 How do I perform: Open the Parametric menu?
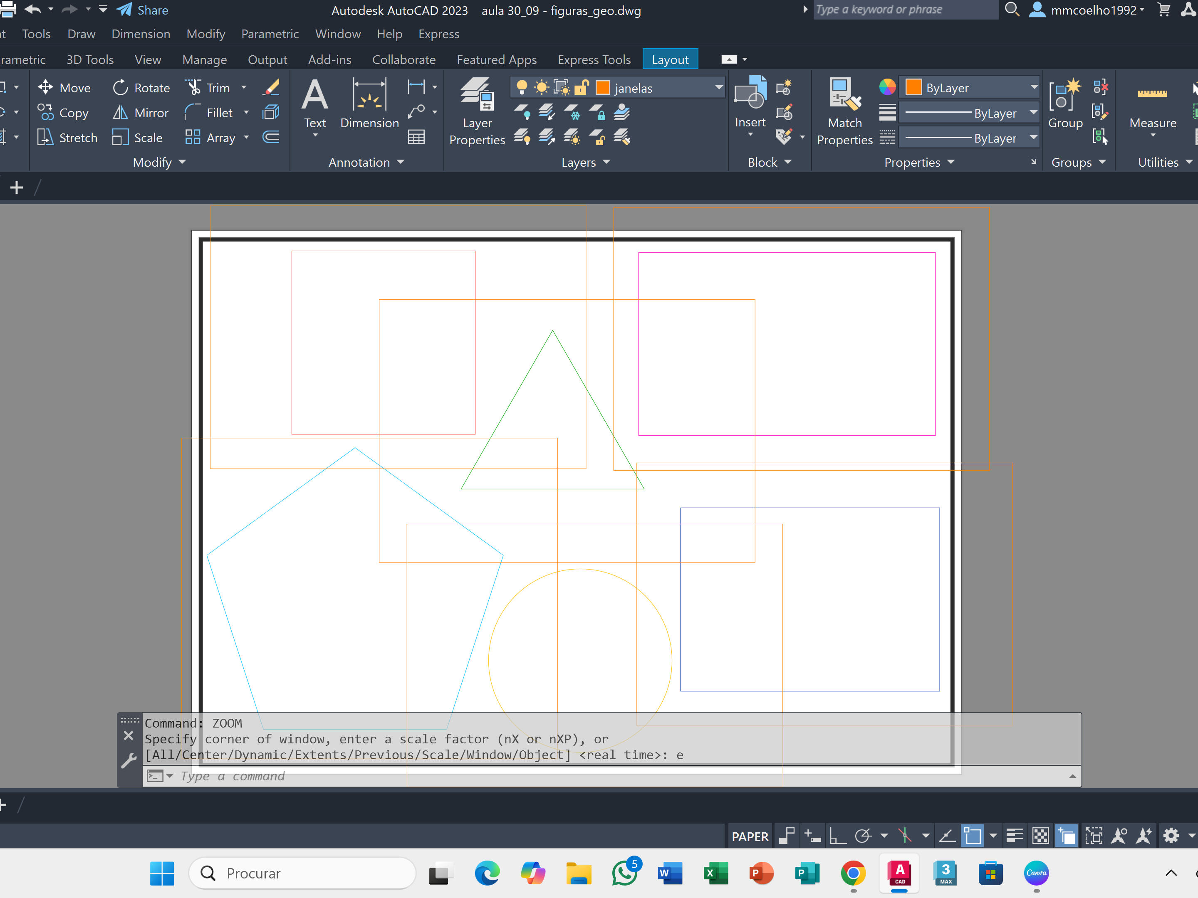click(x=270, y=34)
